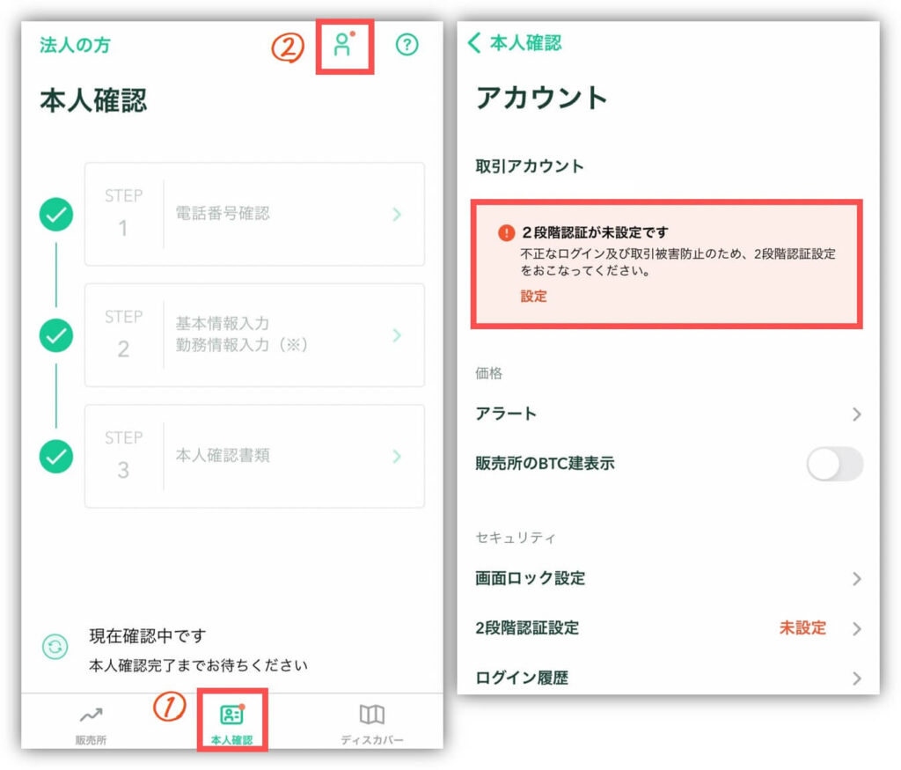Open the account profile icon

[343, 46]
